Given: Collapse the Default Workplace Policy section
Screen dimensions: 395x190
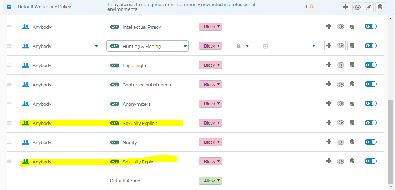Looking at the screenshot, I should point(9,7).
